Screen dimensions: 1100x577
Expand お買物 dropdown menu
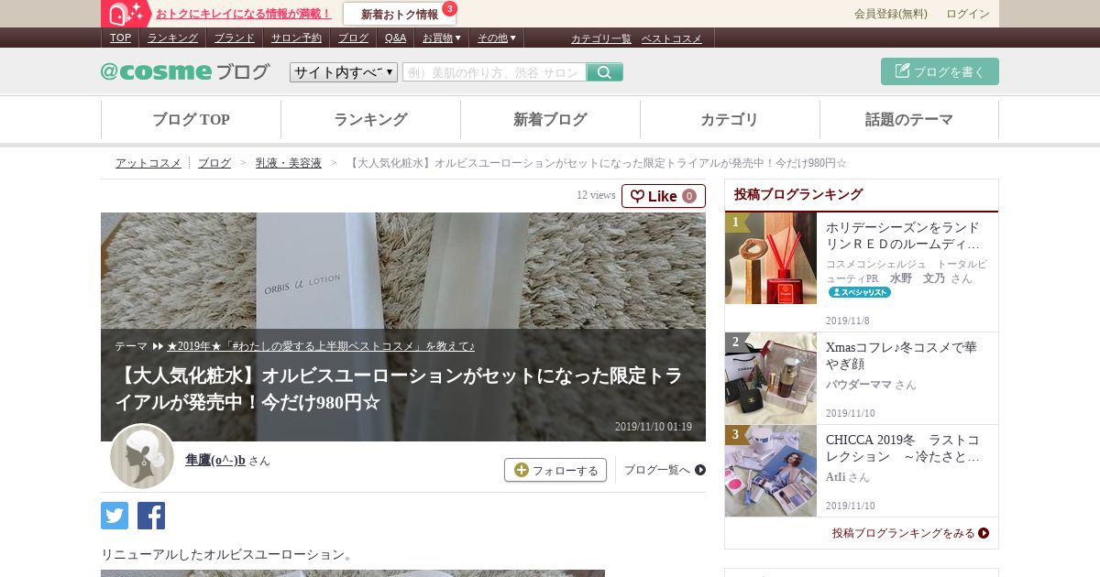(x=441, y=38)
